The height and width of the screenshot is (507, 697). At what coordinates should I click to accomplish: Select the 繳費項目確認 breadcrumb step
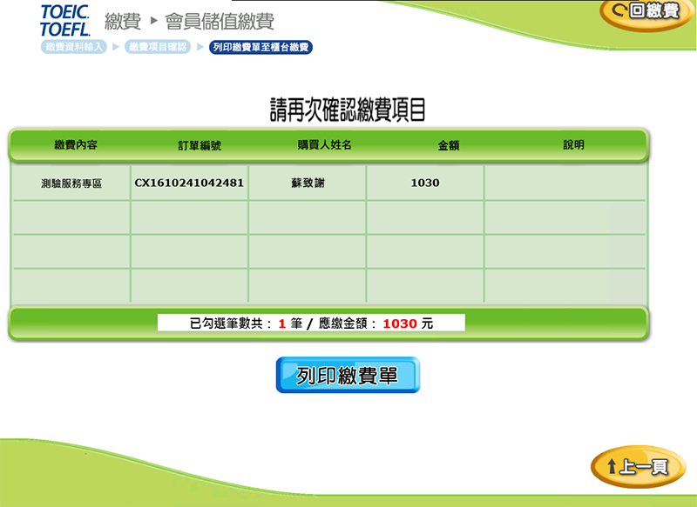tap(158, 47)
